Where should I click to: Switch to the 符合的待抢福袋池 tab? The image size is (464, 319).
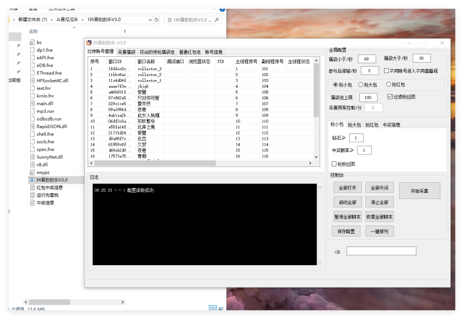pyautogui.click(x=157, y=52)
